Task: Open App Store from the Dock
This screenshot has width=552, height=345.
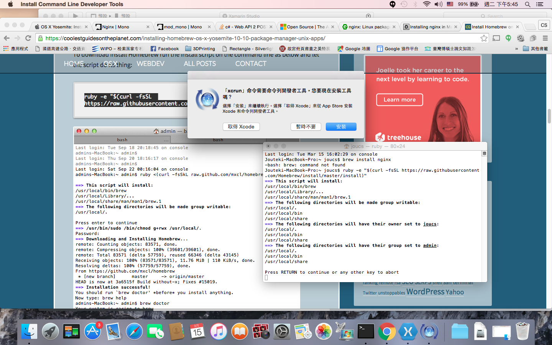Action: point(92,332)
